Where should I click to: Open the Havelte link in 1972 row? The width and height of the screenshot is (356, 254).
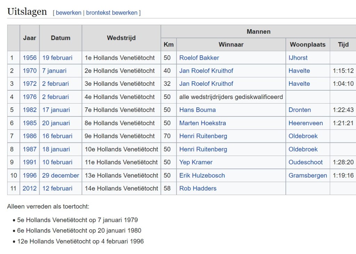(299, 83)
